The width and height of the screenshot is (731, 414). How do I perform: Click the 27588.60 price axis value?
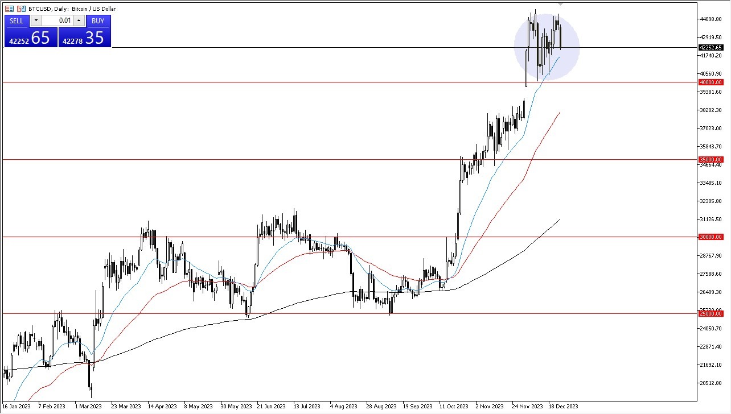711,274
